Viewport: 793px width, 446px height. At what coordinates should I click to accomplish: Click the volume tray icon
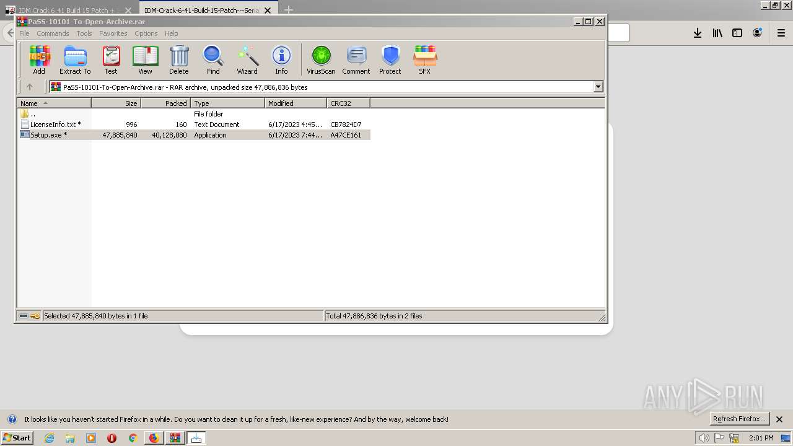coord(704,438)
